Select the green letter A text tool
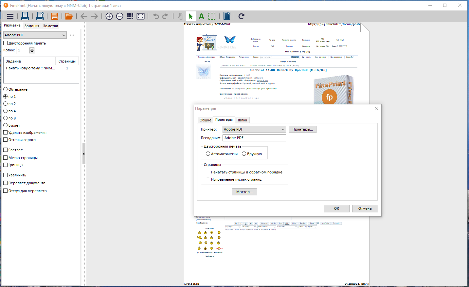 201,16
